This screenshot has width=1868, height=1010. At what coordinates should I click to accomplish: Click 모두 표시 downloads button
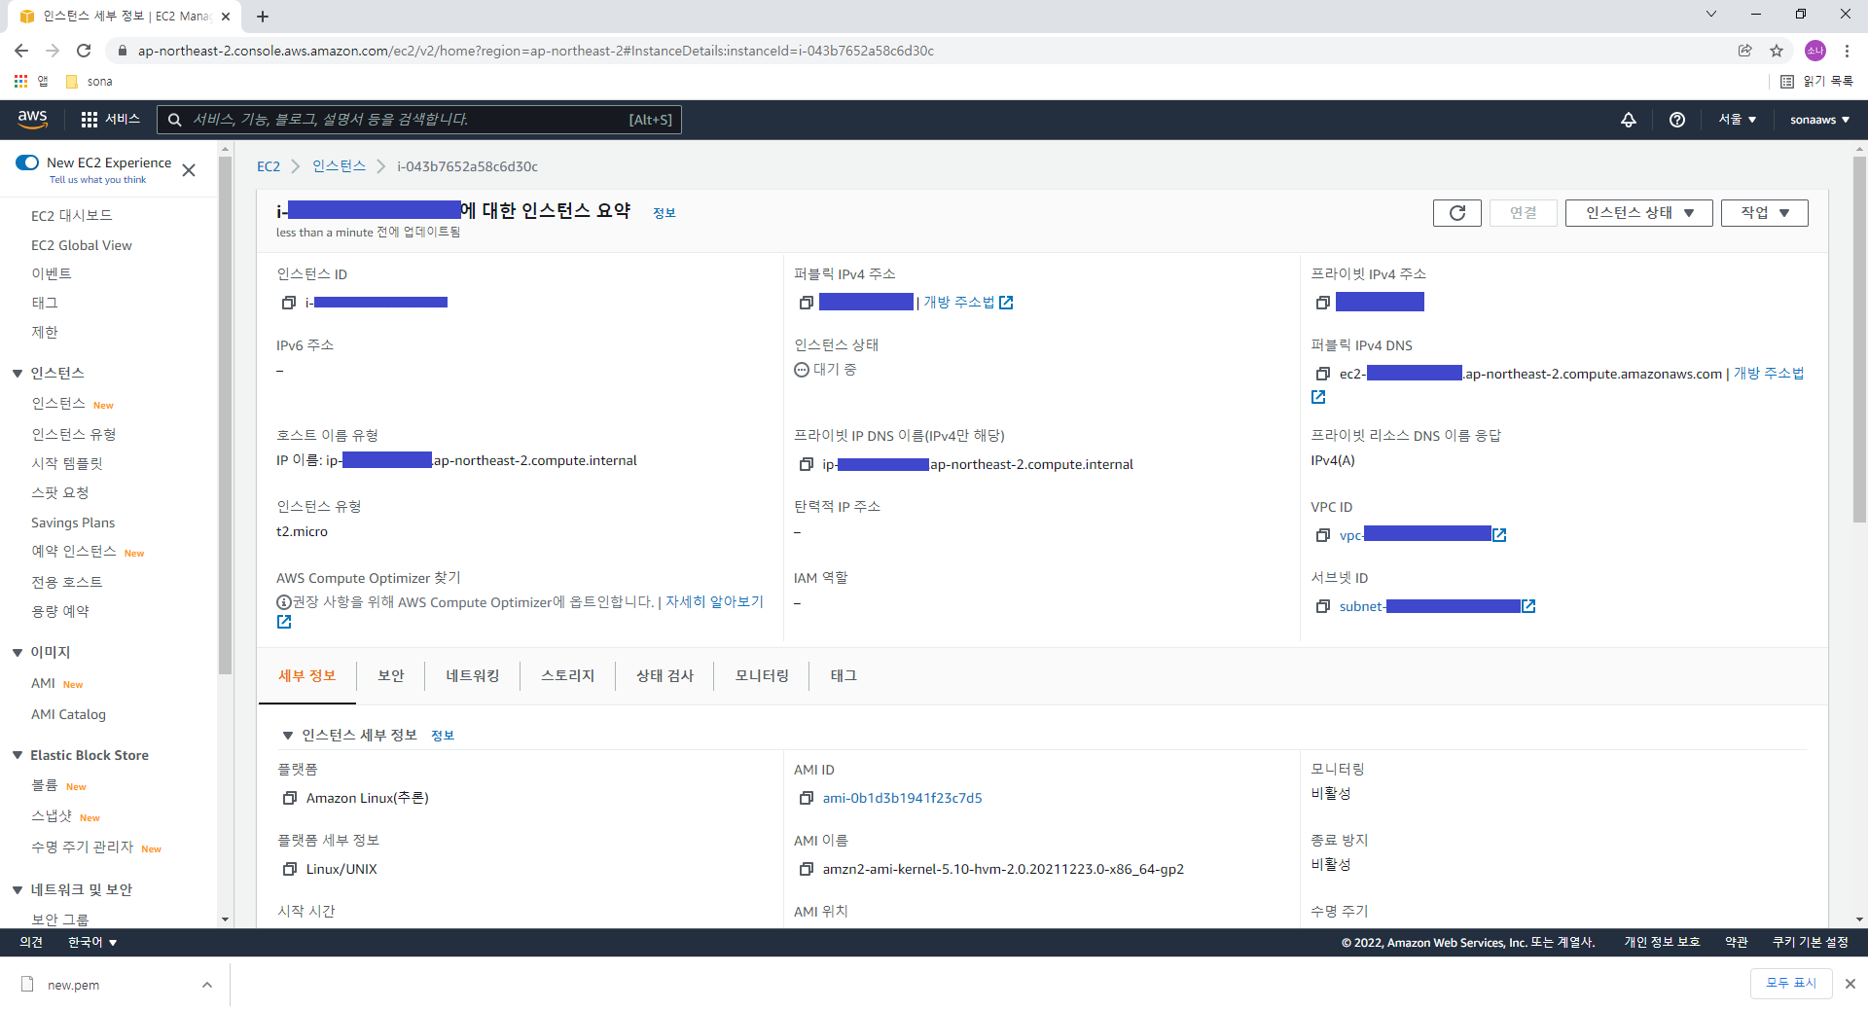tap(1791, 984)
